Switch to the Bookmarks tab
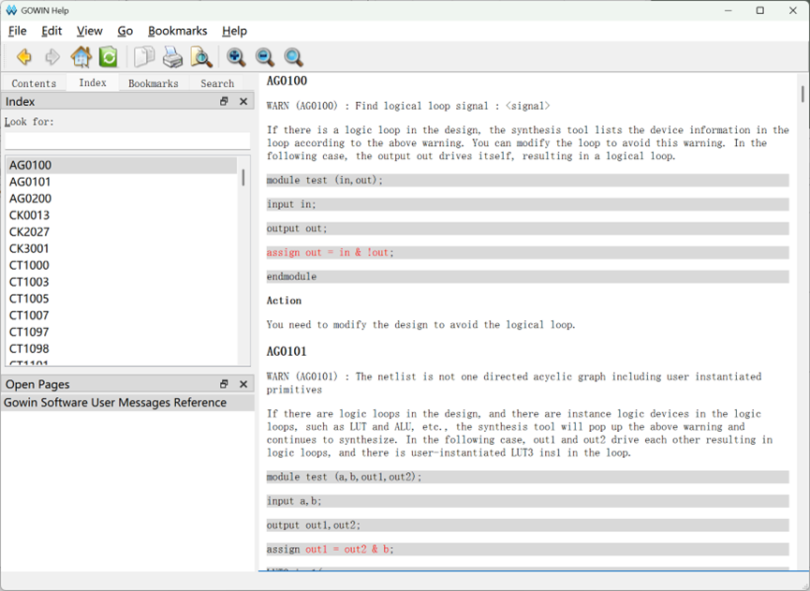Screen dimensions: 810x591 [x=154, y=83]
